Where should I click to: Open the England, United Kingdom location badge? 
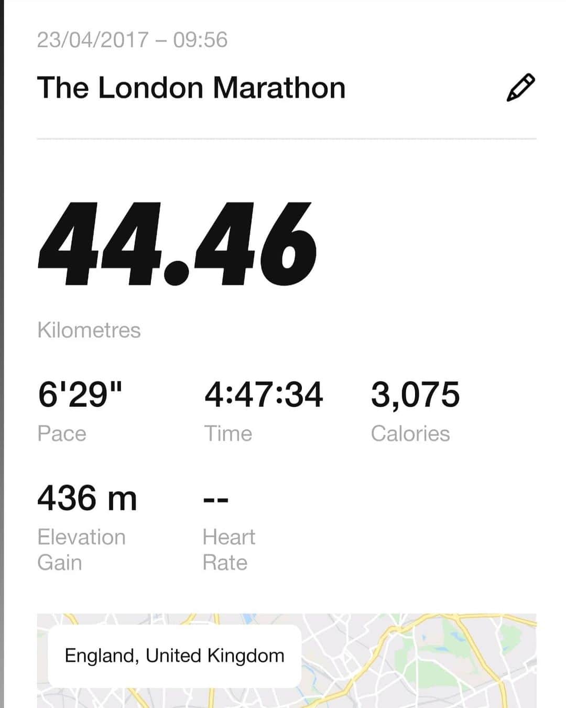(175, 656)
